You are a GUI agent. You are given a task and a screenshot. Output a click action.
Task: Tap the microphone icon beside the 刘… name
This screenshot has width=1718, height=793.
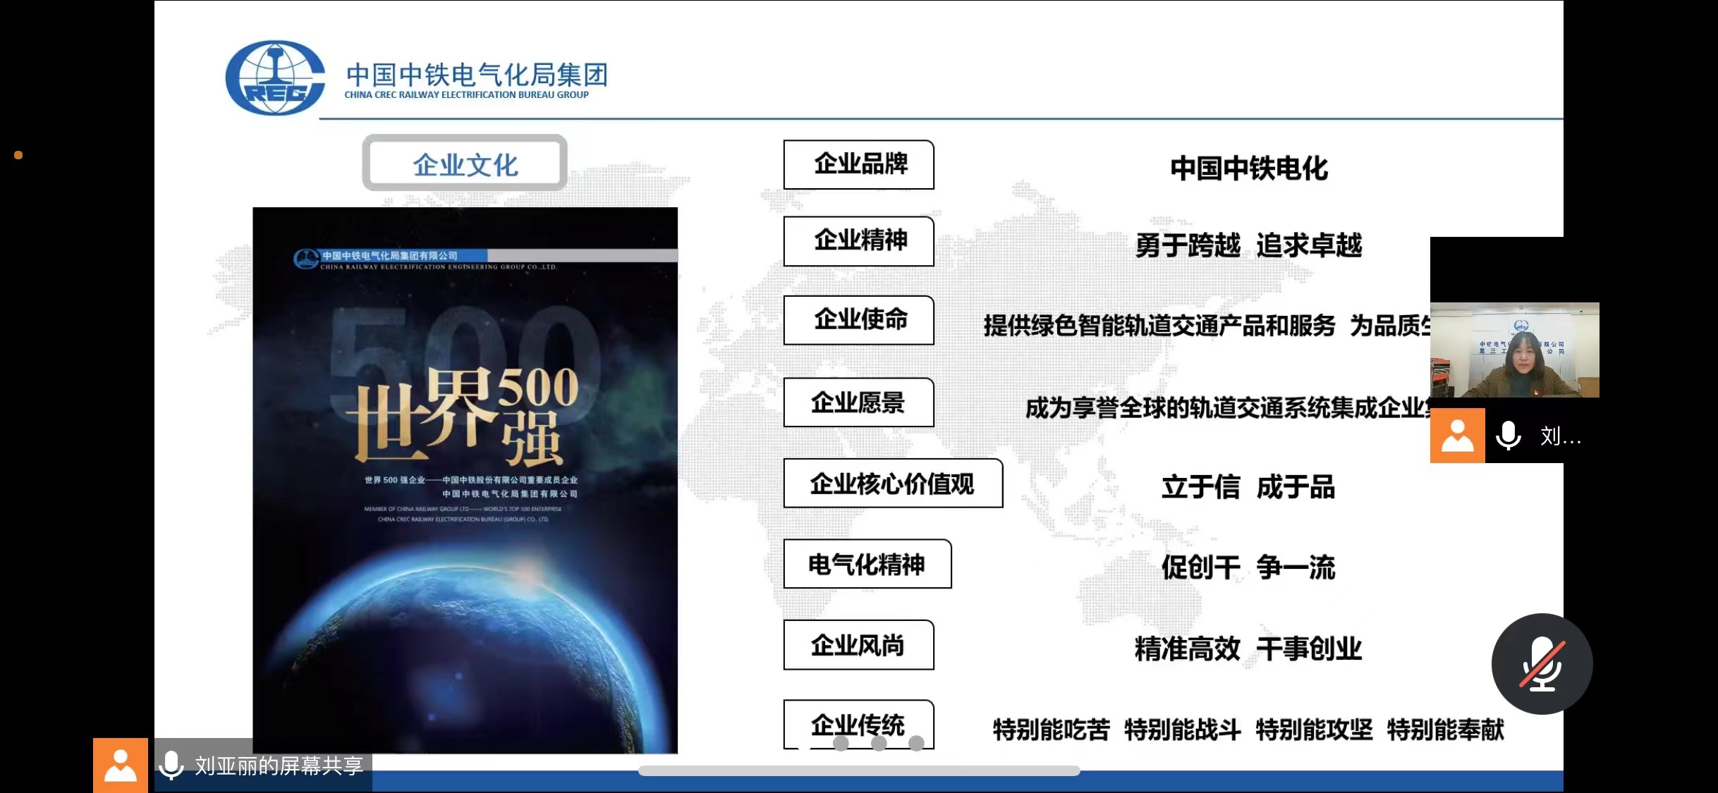1509,436
